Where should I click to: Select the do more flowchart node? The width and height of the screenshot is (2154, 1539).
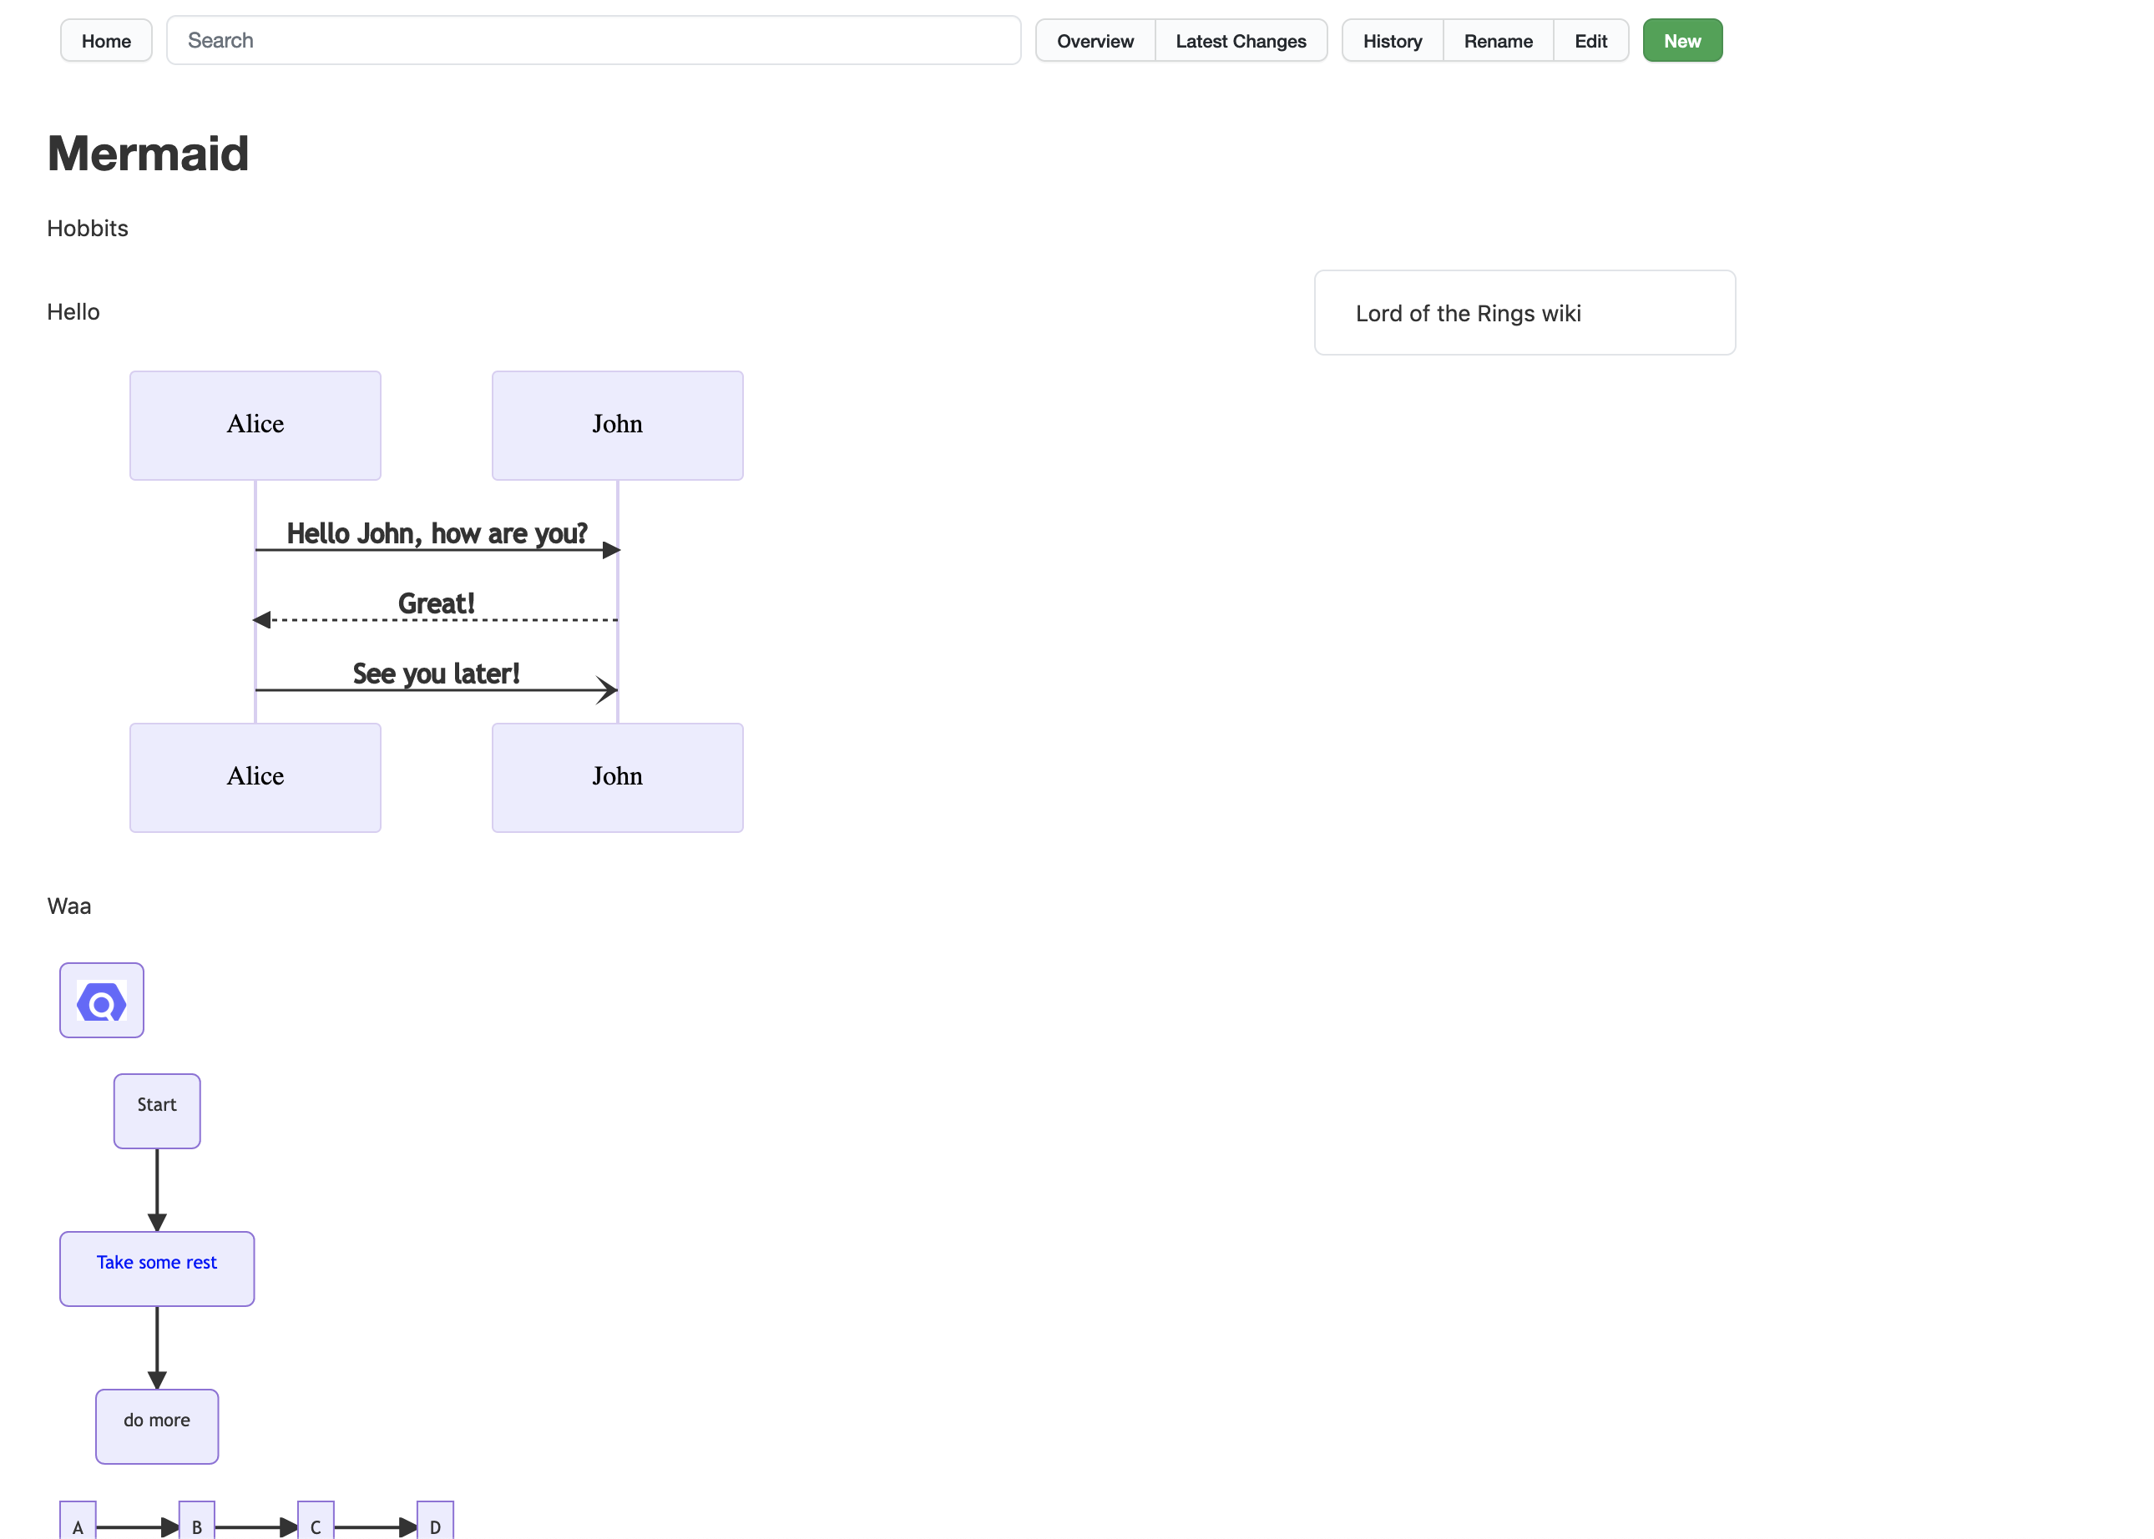click(156, 1426)
